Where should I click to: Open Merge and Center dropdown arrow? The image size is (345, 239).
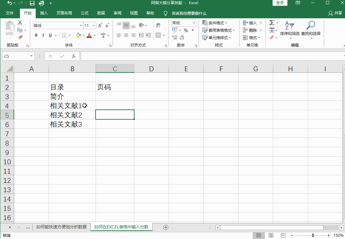click(164, 35)
